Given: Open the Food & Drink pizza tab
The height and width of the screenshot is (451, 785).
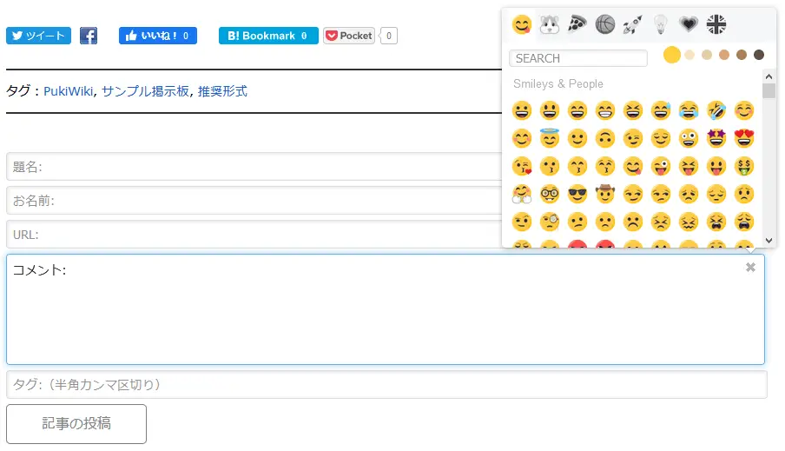Looking at the screenshot, I should click(x=577, y=24).
